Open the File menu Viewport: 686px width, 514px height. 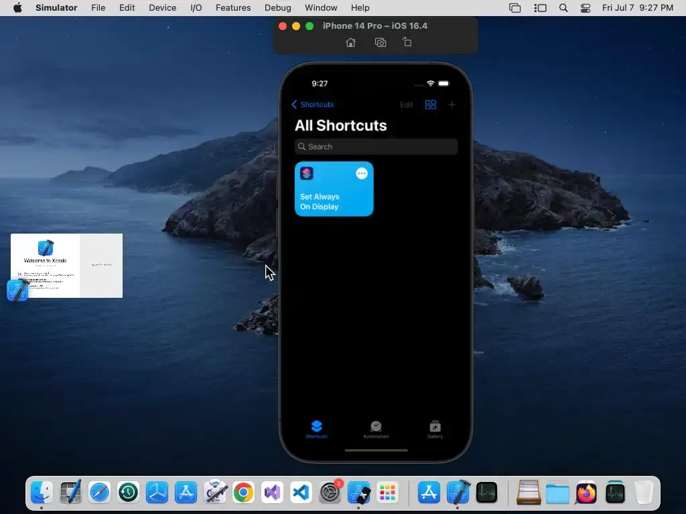click(98, 8)
